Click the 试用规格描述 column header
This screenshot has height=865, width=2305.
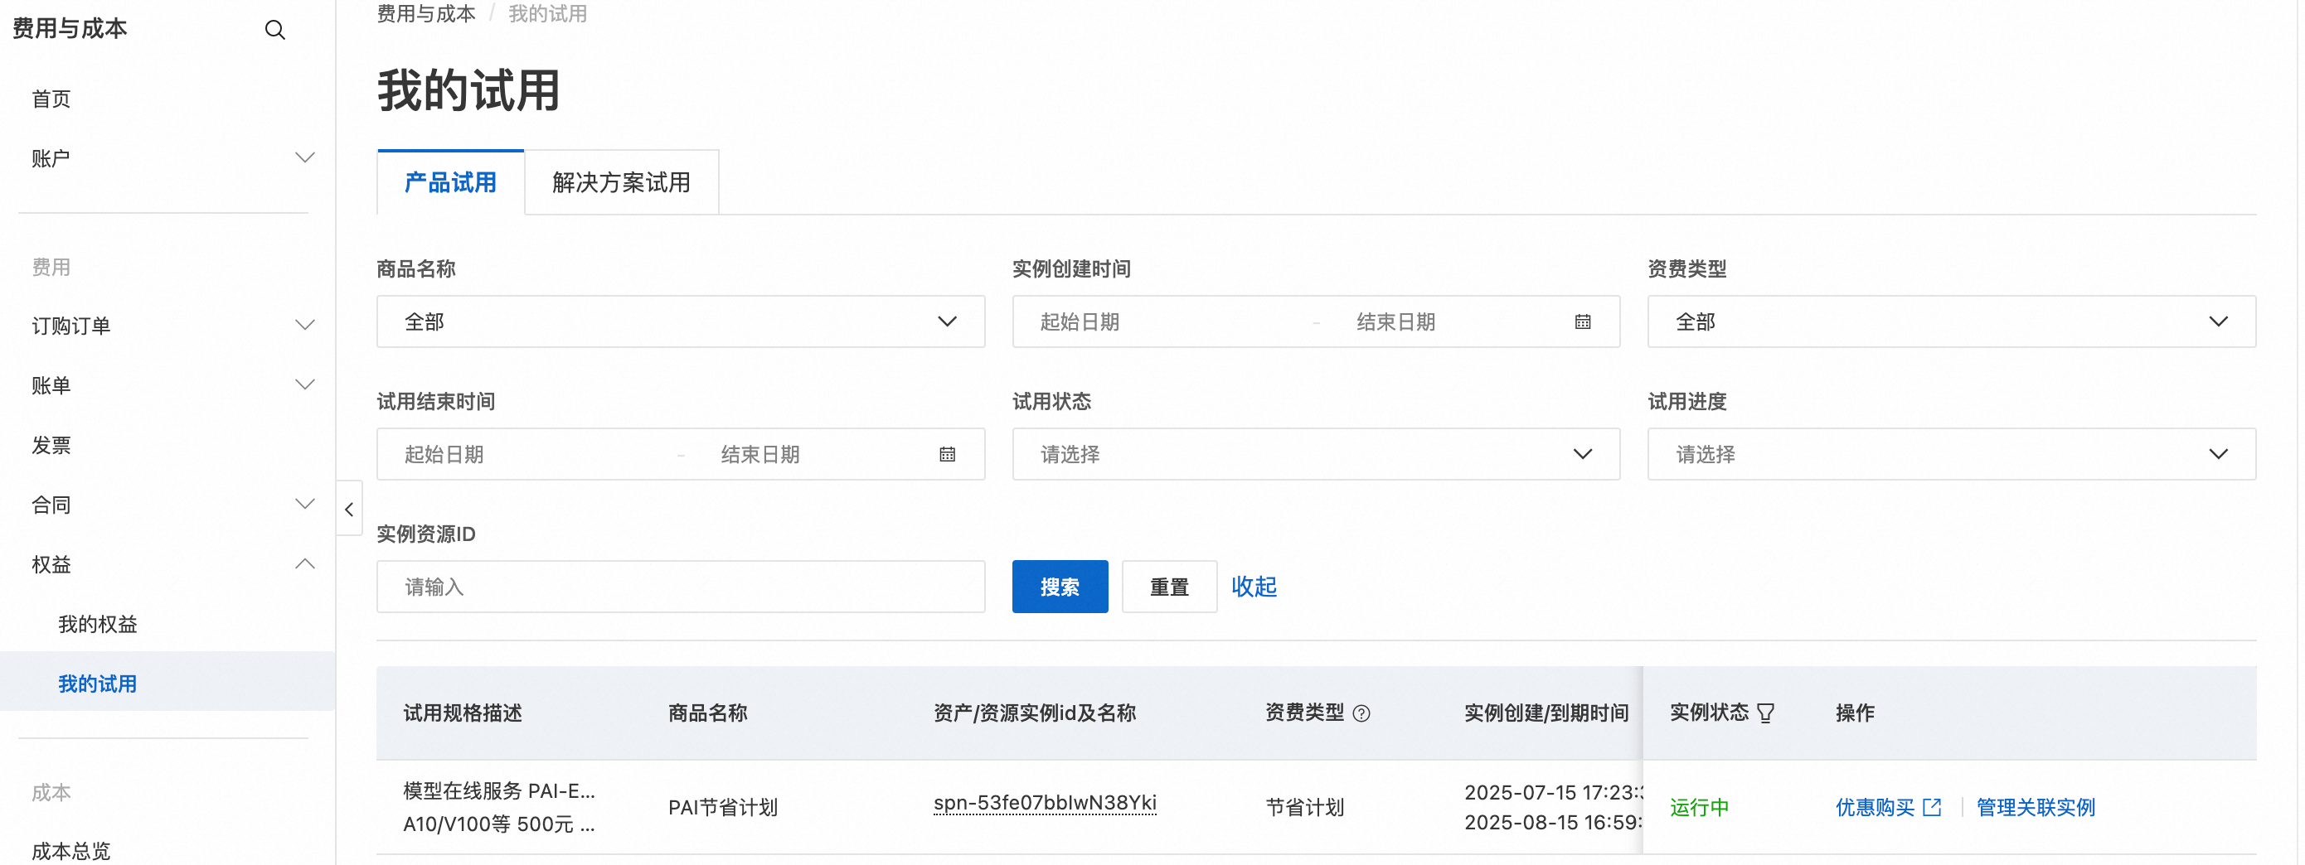463,714
